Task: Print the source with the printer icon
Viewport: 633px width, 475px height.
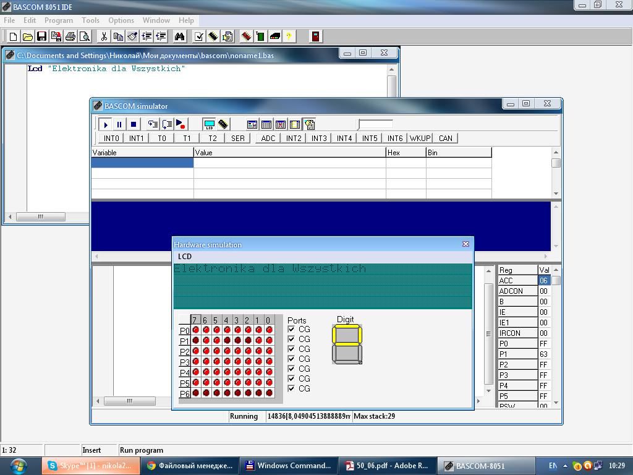Action: tap(70, 36)
